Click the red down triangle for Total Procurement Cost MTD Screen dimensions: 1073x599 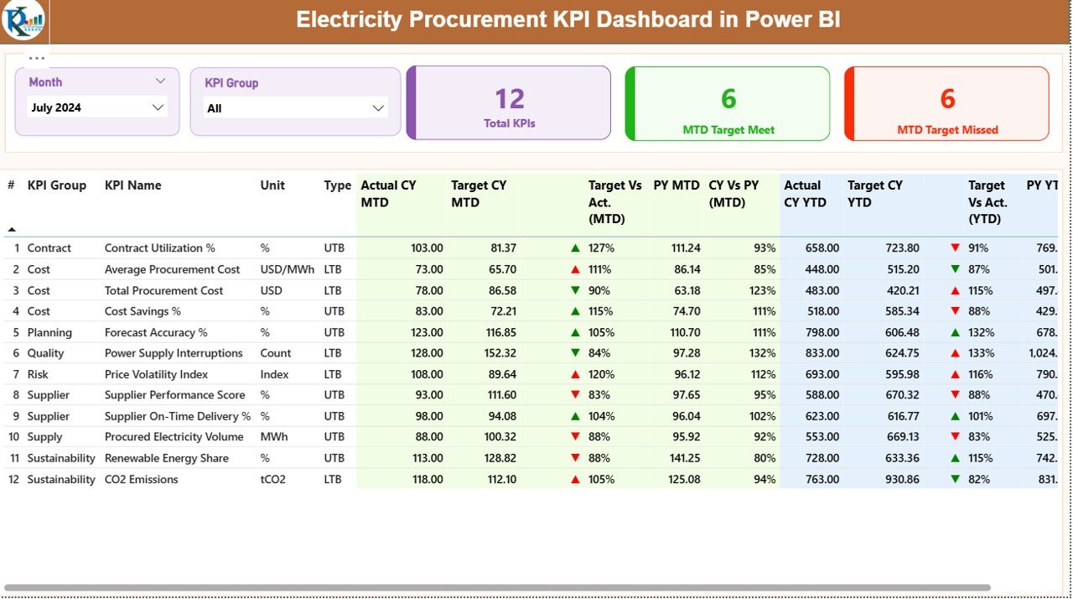coord(574,289)
